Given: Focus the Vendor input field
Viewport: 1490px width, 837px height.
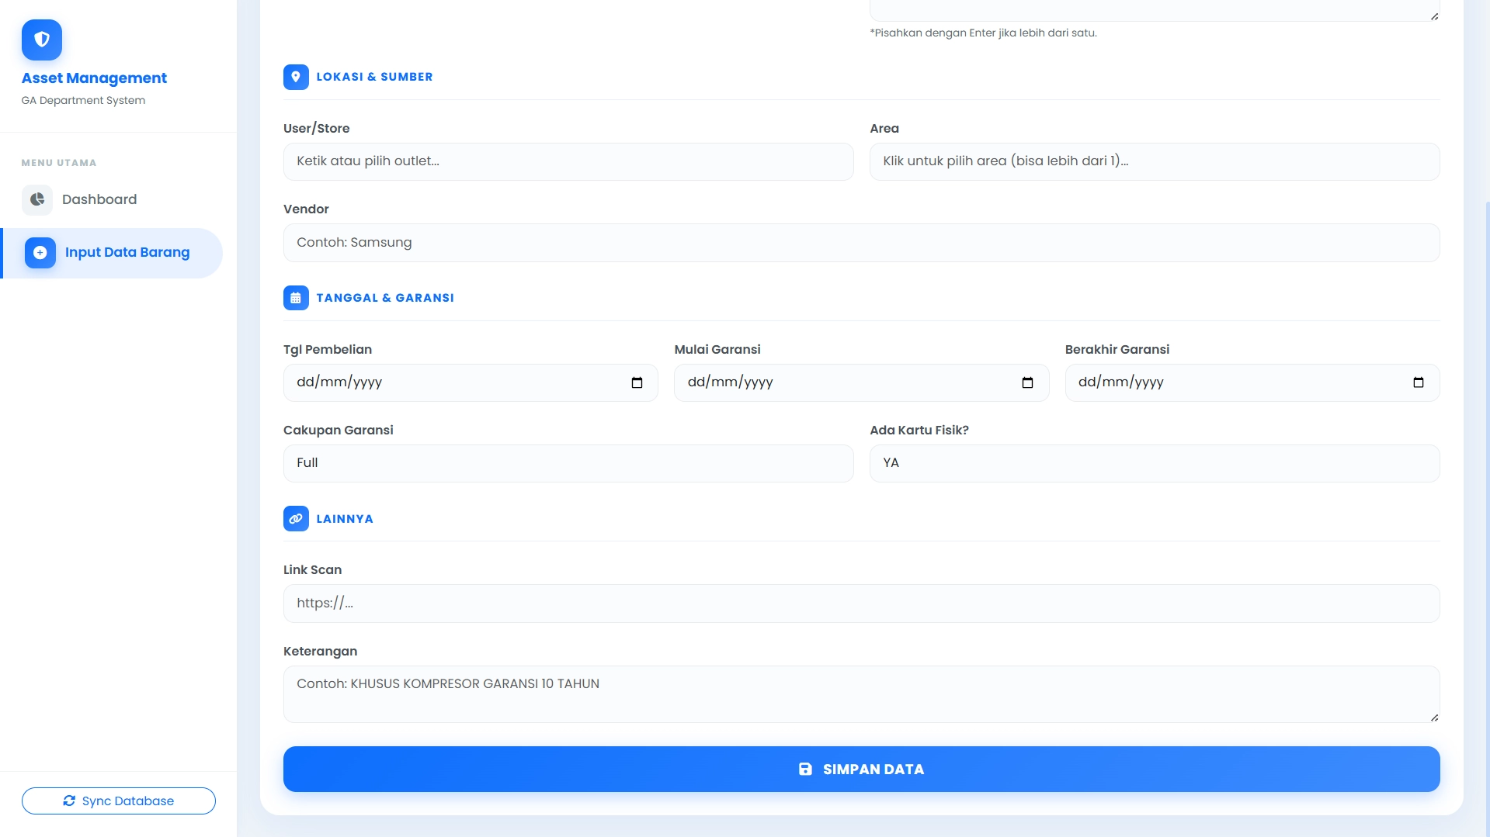Looking at the screenshot, I should click(x=861, y=243).
